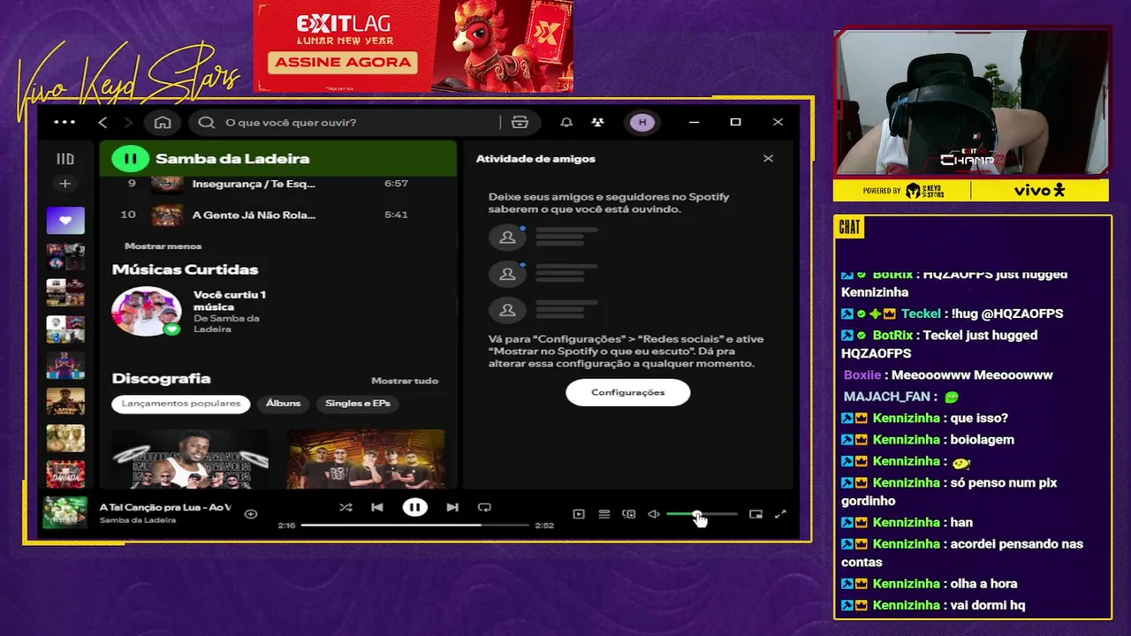1131x636 pixels.
Task: Click now-playing album cover in player bar
Action: point(65,512)
